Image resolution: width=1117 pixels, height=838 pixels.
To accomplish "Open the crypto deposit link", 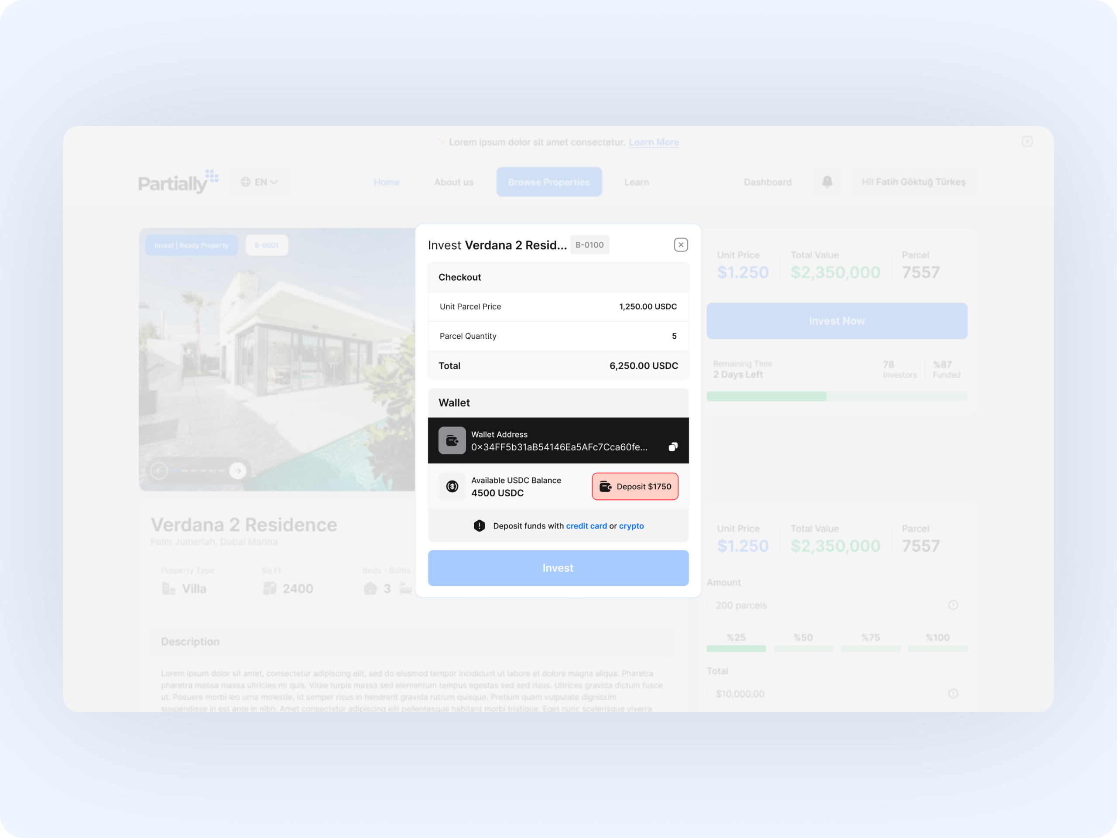I will coord(631,526).
